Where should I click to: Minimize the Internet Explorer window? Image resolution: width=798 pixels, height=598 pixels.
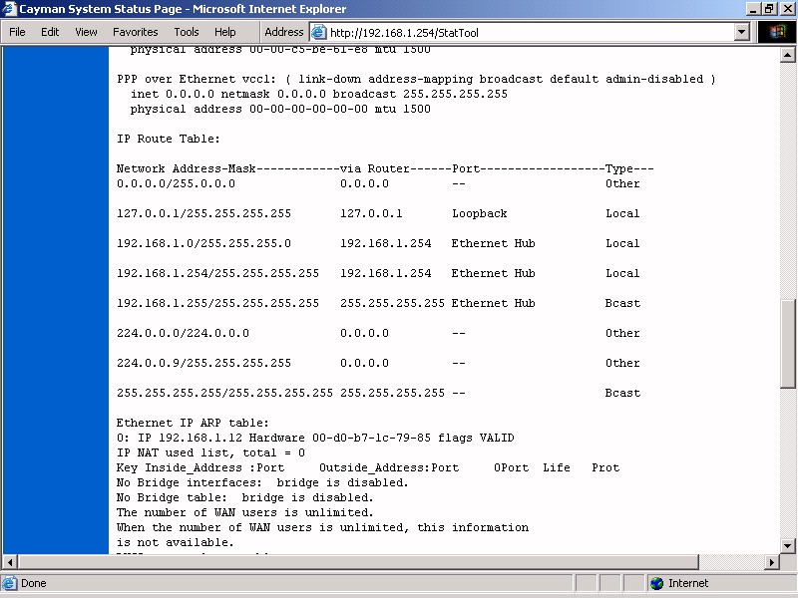point(754,9)
